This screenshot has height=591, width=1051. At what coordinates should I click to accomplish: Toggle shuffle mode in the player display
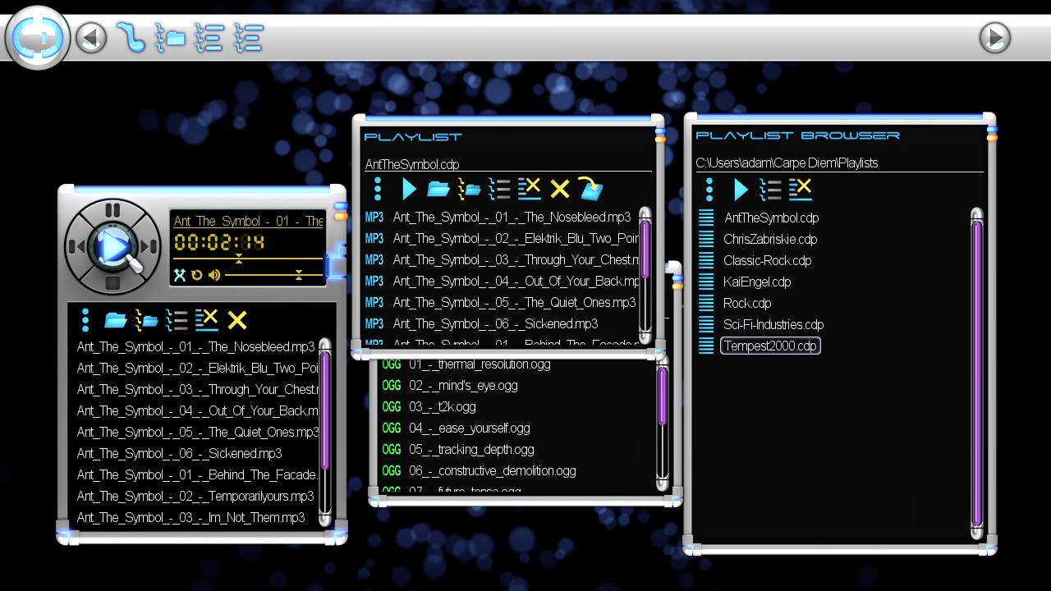[x=180, y=275]
